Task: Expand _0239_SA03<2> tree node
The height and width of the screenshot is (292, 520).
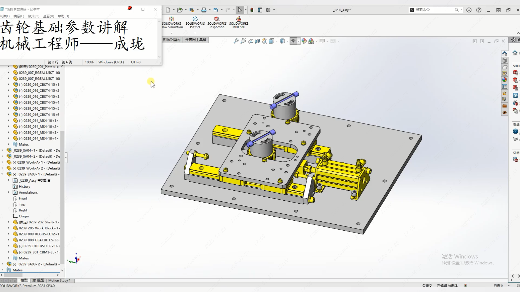Action: click(x=2, y=264)
